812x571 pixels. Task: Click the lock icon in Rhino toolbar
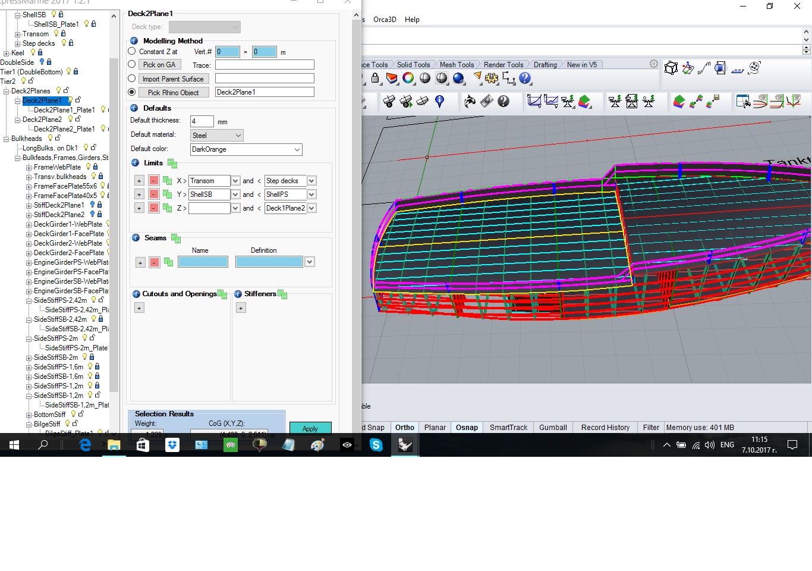pyautogui.click(x=375, y=78)
